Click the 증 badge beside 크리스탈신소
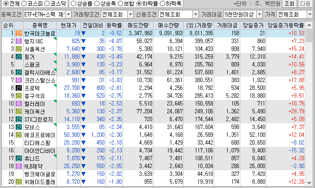The width and height of the screenshot is (315, 188). (x=19, y=80)
